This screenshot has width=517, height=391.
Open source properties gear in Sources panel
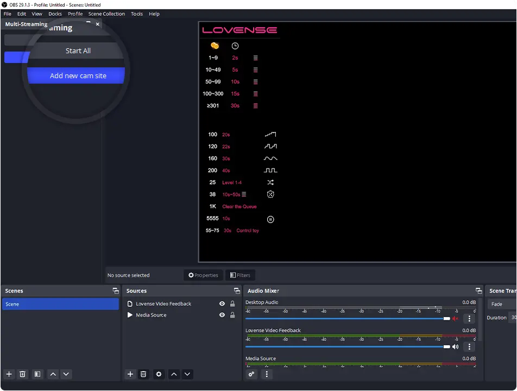[x=159, y=374]
